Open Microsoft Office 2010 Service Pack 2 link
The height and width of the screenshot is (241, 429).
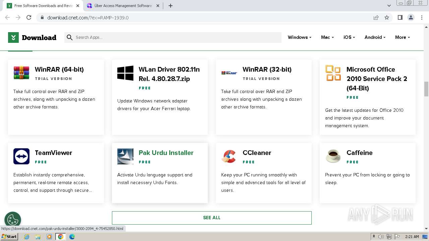click(x=377, y=79)
